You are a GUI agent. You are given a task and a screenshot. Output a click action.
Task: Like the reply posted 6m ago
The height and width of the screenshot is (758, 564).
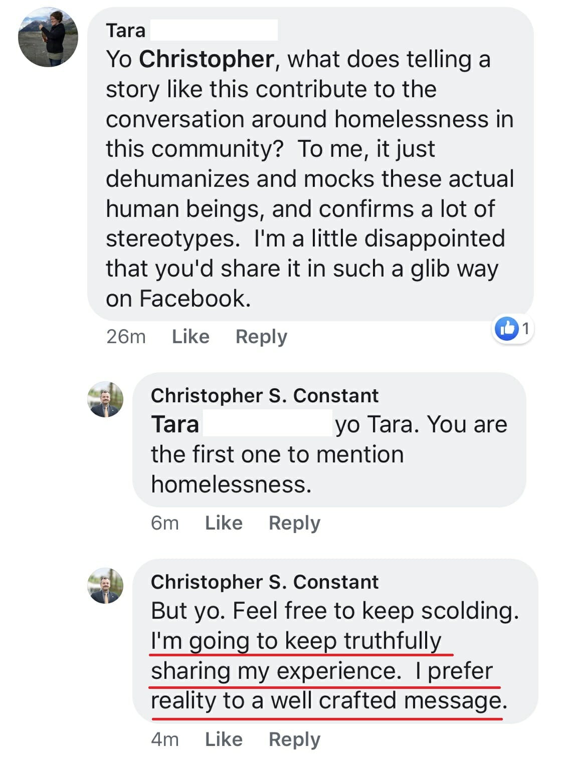point(224,523)
